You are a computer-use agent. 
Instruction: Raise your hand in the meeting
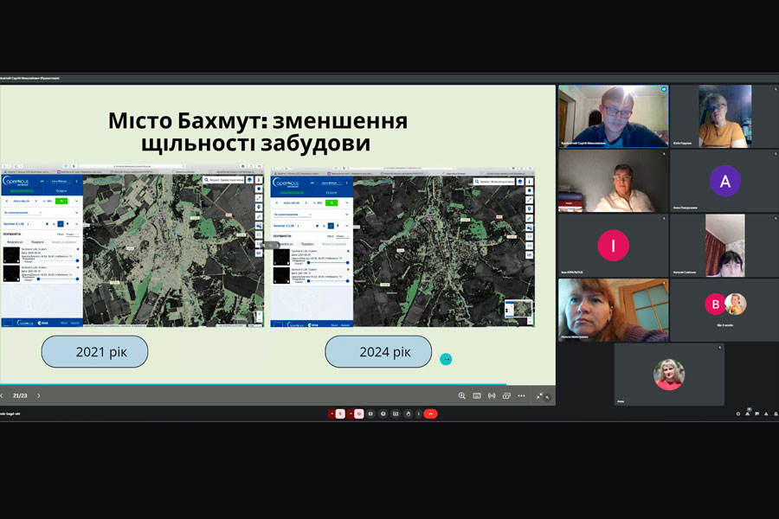408,413
